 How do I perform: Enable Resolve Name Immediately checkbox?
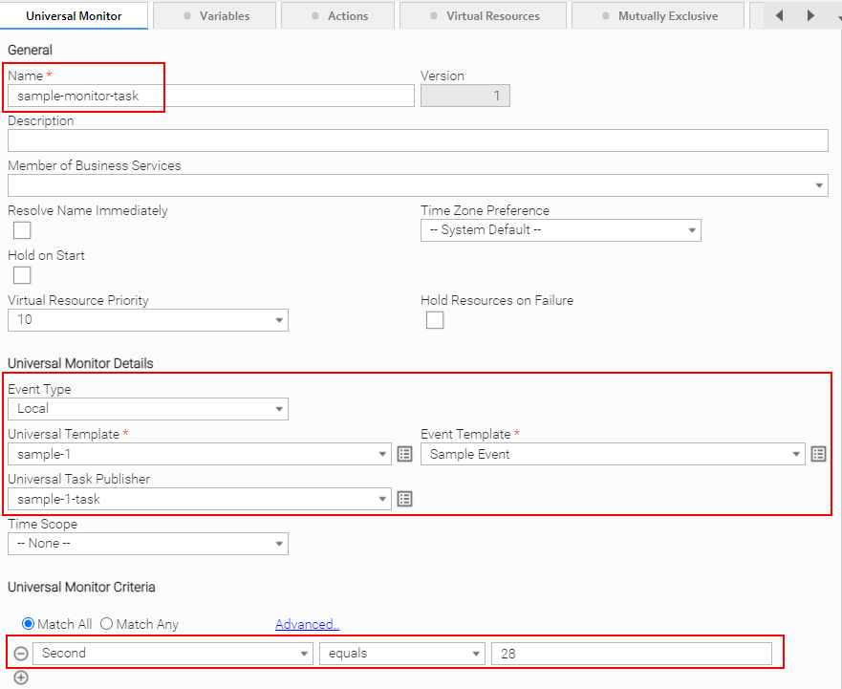coord(22,230)
